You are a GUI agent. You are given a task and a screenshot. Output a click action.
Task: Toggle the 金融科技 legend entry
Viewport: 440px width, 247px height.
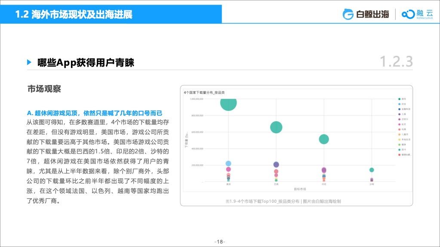tap(404, 109)
